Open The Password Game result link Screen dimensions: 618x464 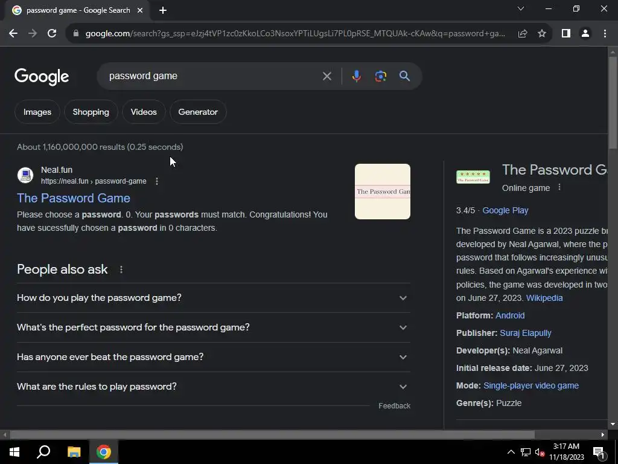73,198
